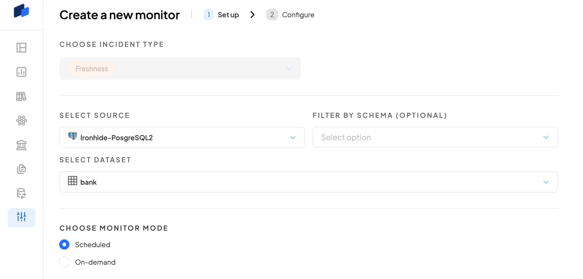The width and height of the screenshot is (583, 279).
Task: Click the PostgreSQL elephant icon in source field
Action: [x=73, y=136]
